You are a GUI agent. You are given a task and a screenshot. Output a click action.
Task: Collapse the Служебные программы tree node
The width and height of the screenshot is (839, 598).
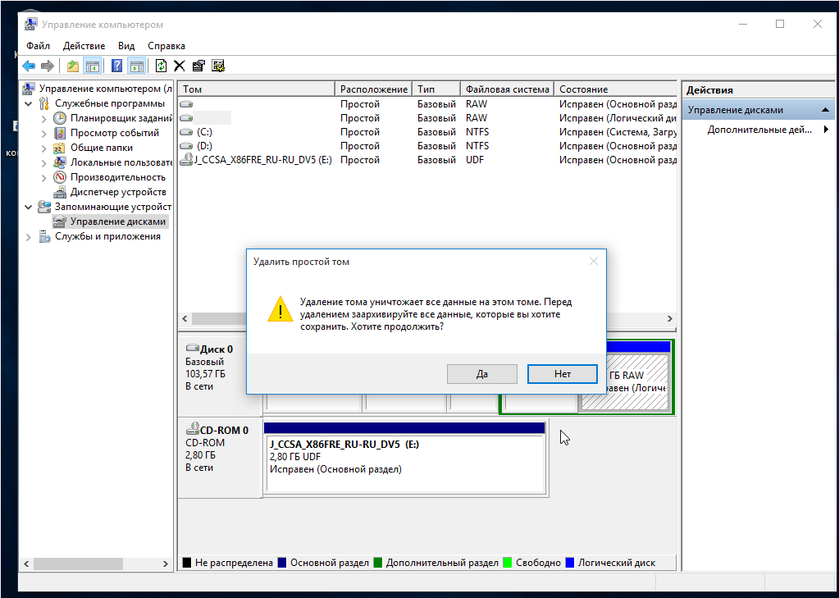click(29, 104)
